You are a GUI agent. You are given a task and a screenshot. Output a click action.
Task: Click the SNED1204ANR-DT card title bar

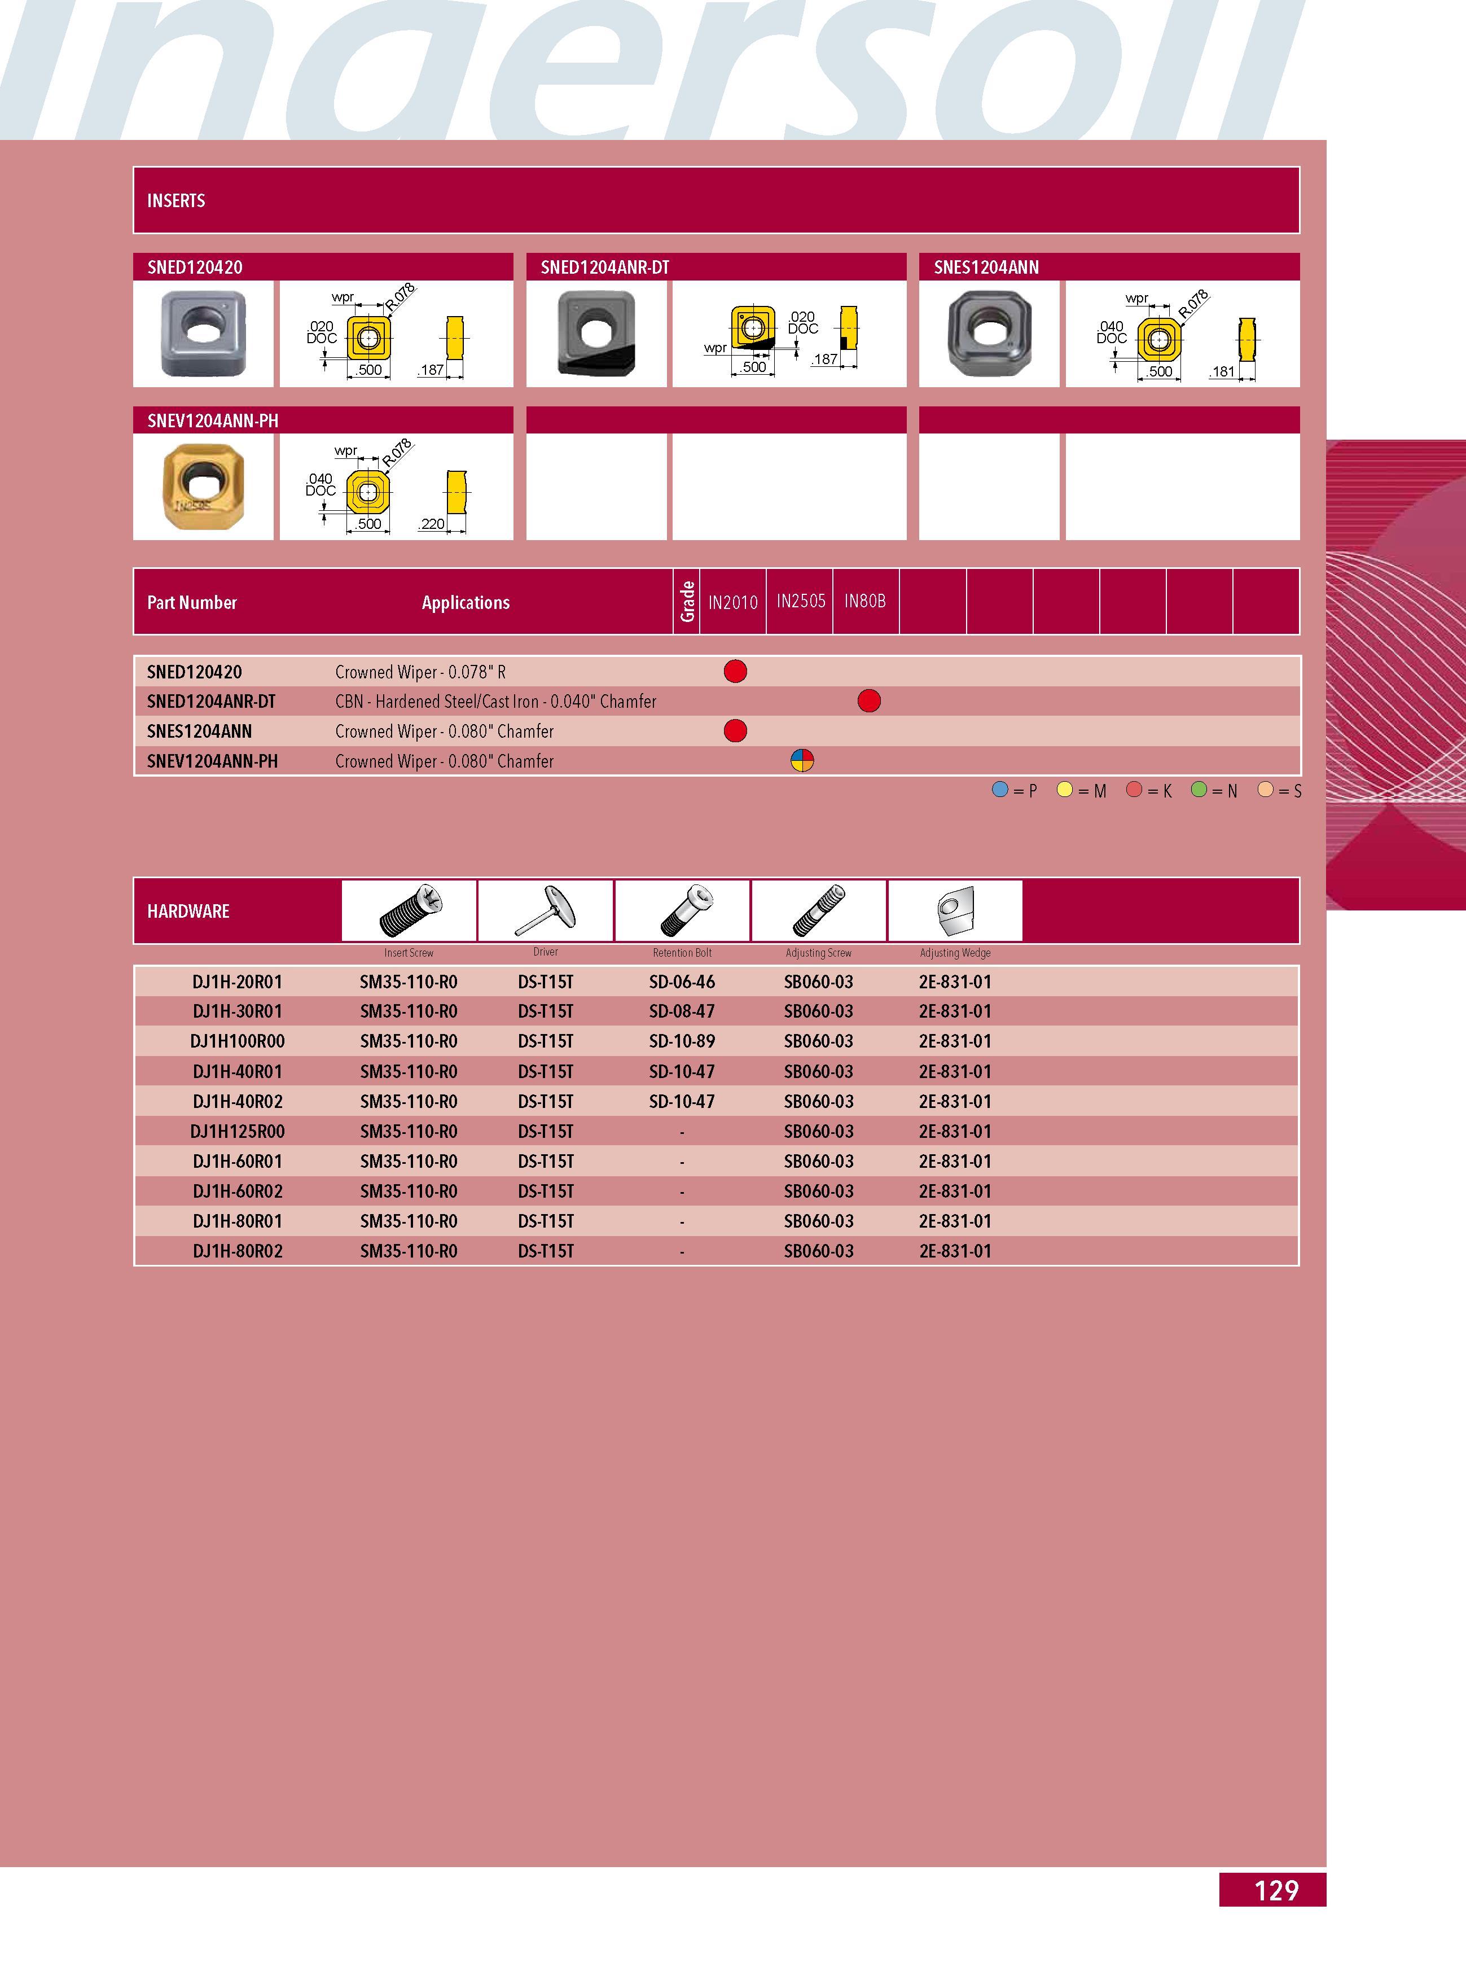[x=716, y=267]
